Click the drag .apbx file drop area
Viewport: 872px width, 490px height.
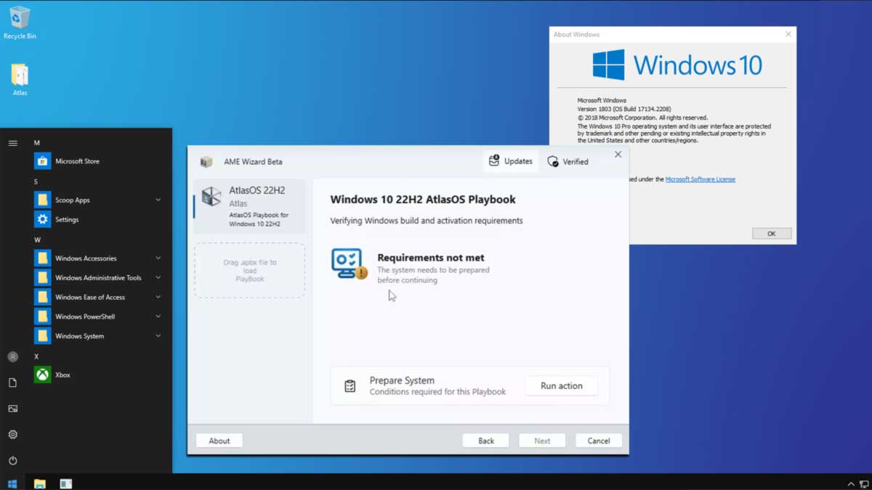point(249,271)
